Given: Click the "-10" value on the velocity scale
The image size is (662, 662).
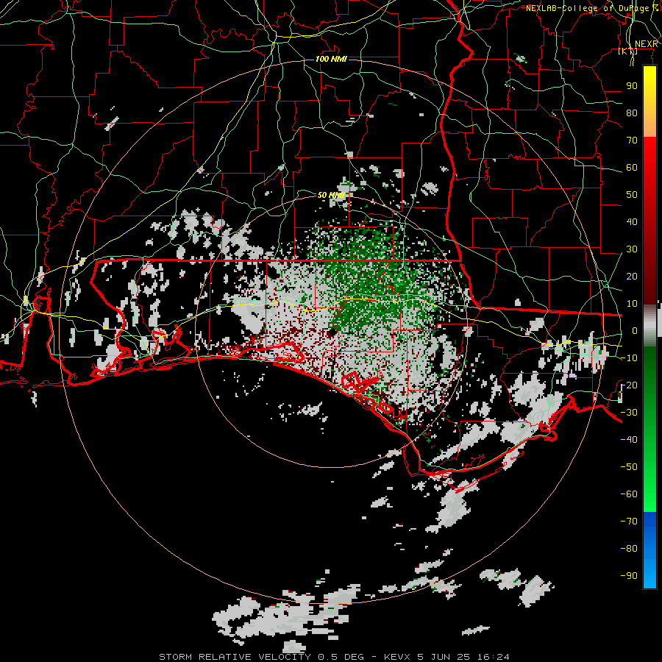Looking at the screenshot, I should (629, 358).
